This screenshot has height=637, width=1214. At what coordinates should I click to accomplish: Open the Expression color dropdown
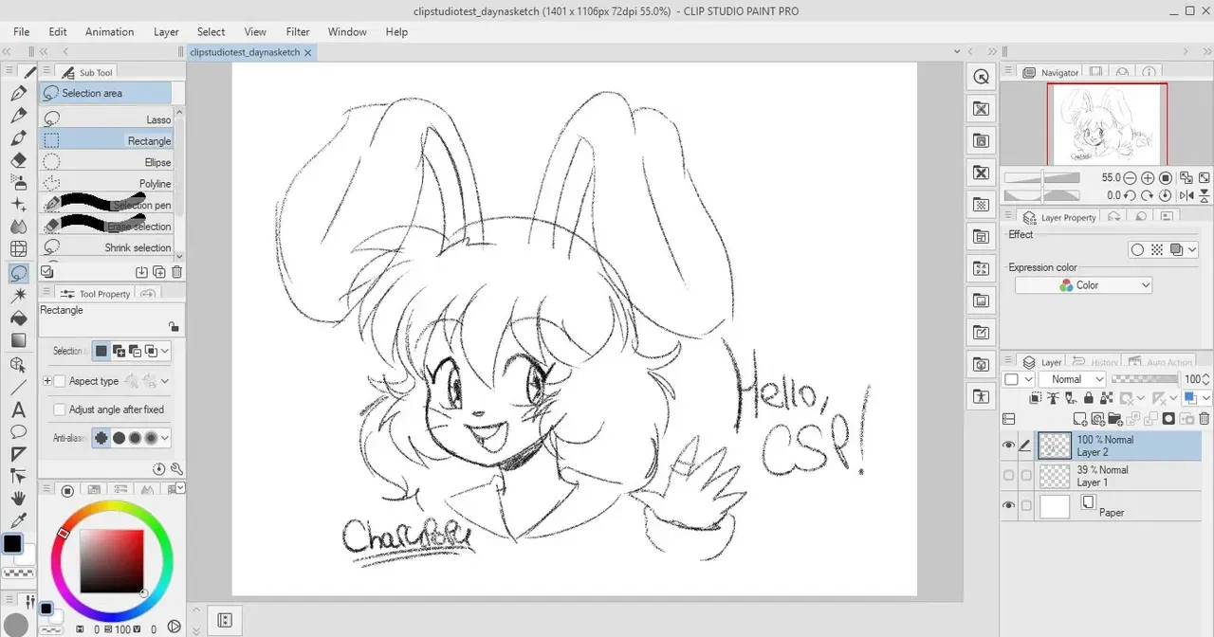pos(1083,285)
